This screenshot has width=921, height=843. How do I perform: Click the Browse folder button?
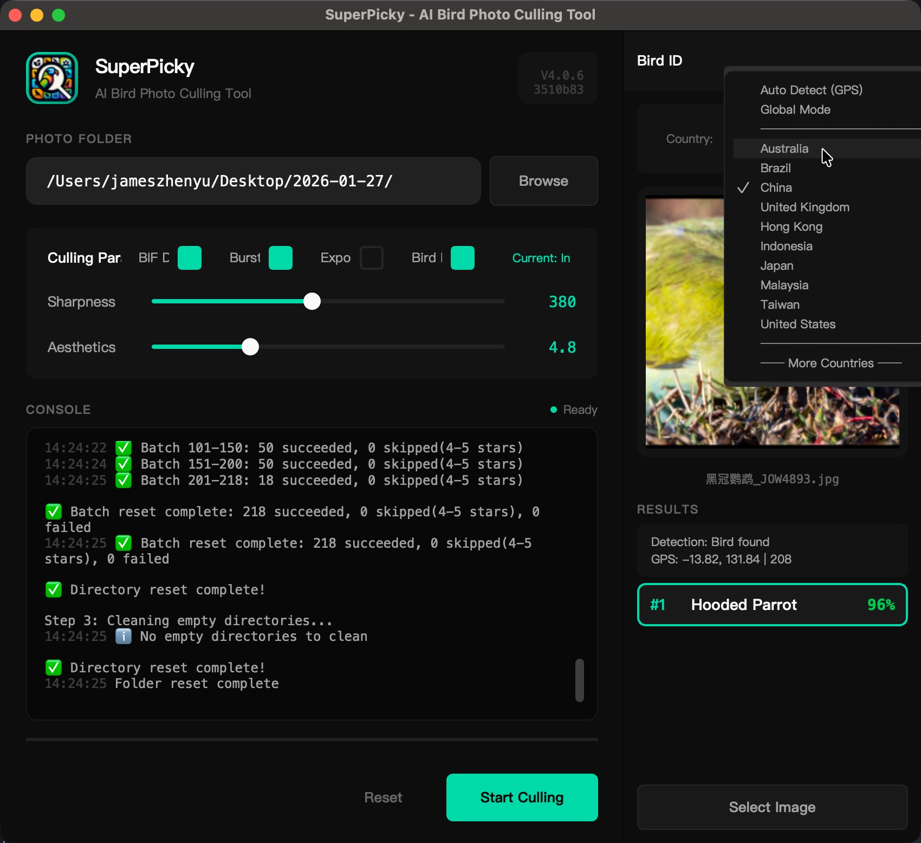point(543,181)
